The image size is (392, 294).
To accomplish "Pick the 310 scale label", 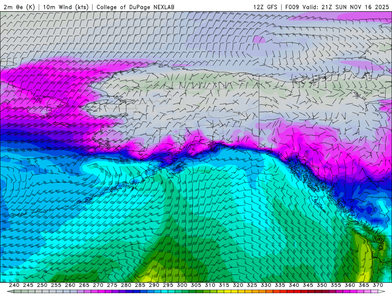I will [210, 285].
